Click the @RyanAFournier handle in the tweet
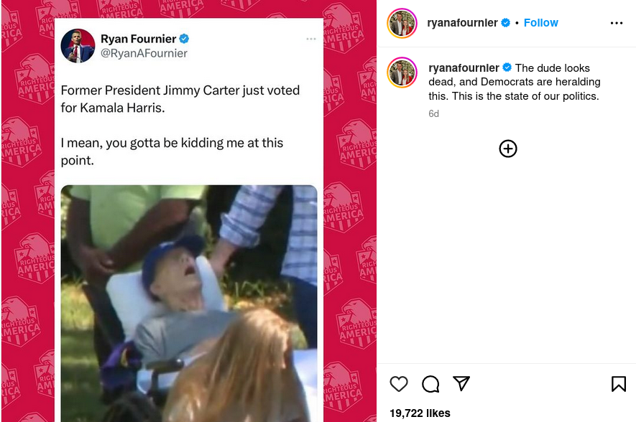 coord(144,53)
